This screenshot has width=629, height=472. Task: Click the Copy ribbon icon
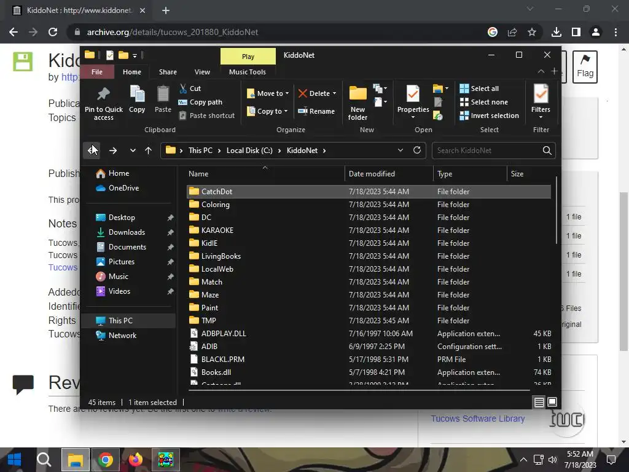(x=137, y=95)
